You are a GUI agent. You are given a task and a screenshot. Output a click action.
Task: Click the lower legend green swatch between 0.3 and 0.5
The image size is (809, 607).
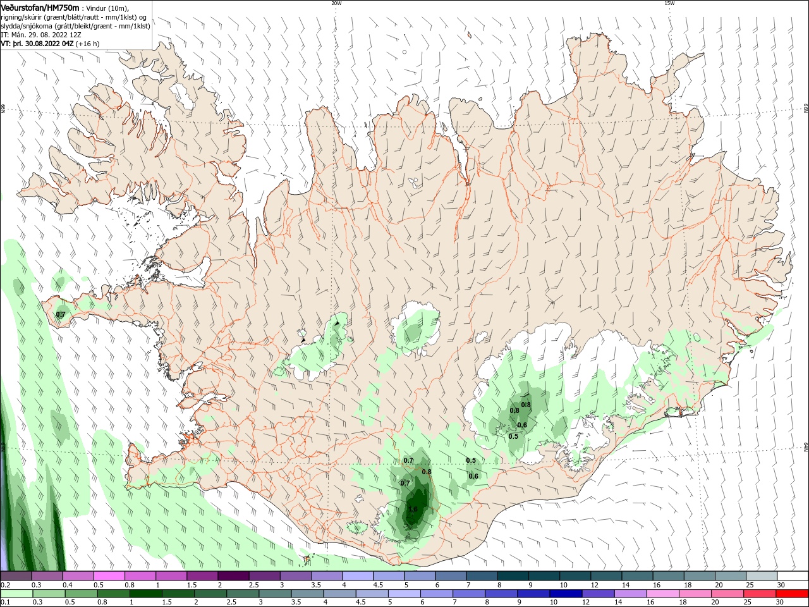pos(49,594)
